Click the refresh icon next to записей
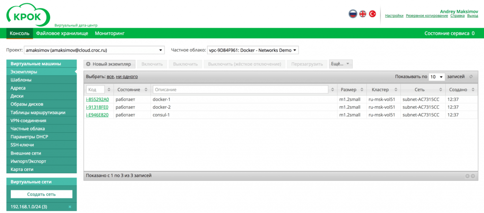The image size is (484, 213). coord(471,77)
